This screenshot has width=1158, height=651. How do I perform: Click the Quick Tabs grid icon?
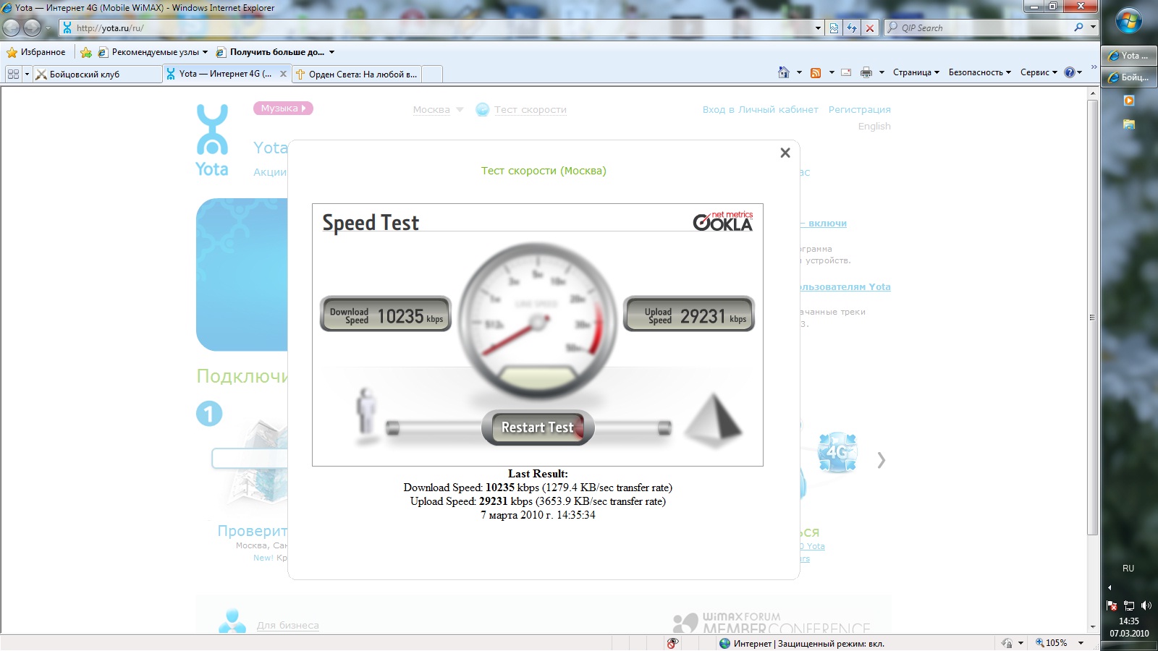(x=13, y=74)
